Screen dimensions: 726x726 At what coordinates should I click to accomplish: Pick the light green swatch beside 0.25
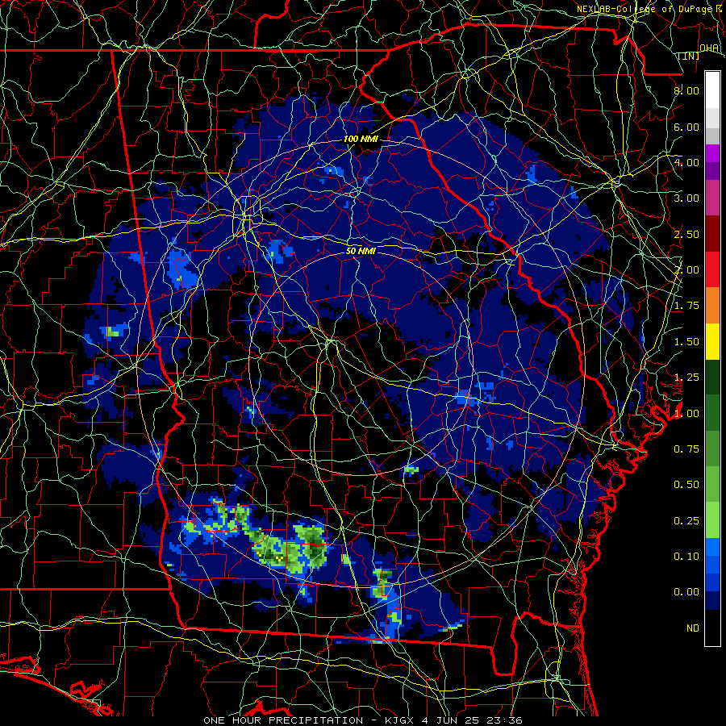click(712, 520)
